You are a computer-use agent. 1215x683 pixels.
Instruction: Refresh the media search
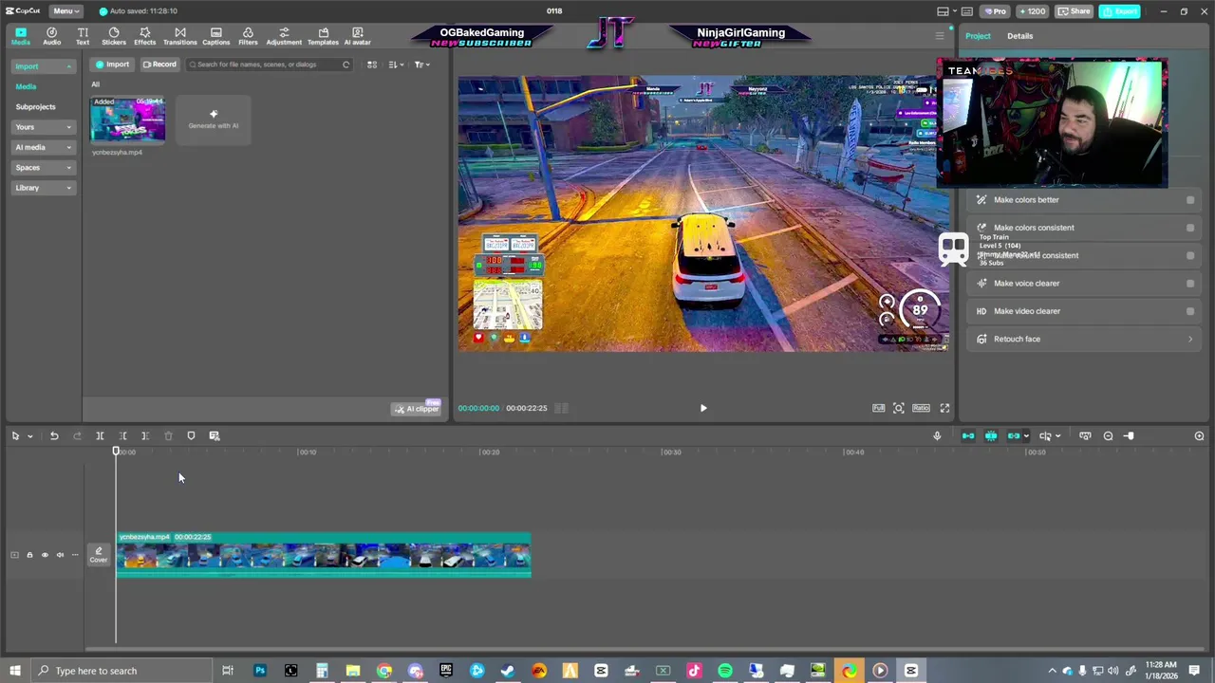[x=346, y=65]
